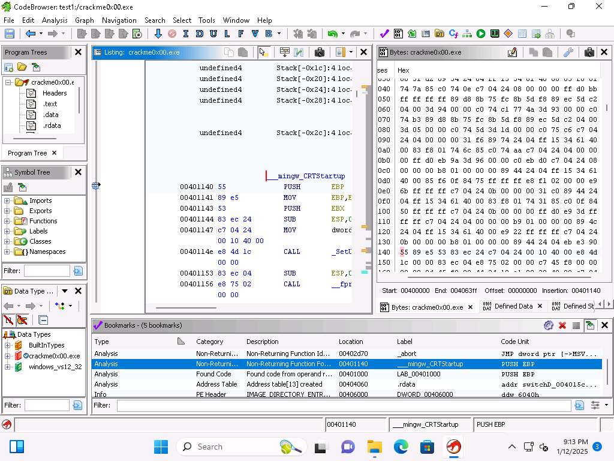Select the .rdata item in Program Trees
This screenshot has width=614, height=461.
52,125
